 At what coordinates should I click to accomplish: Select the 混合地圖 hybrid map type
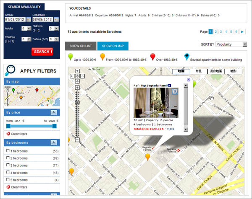tap(216, 71)
